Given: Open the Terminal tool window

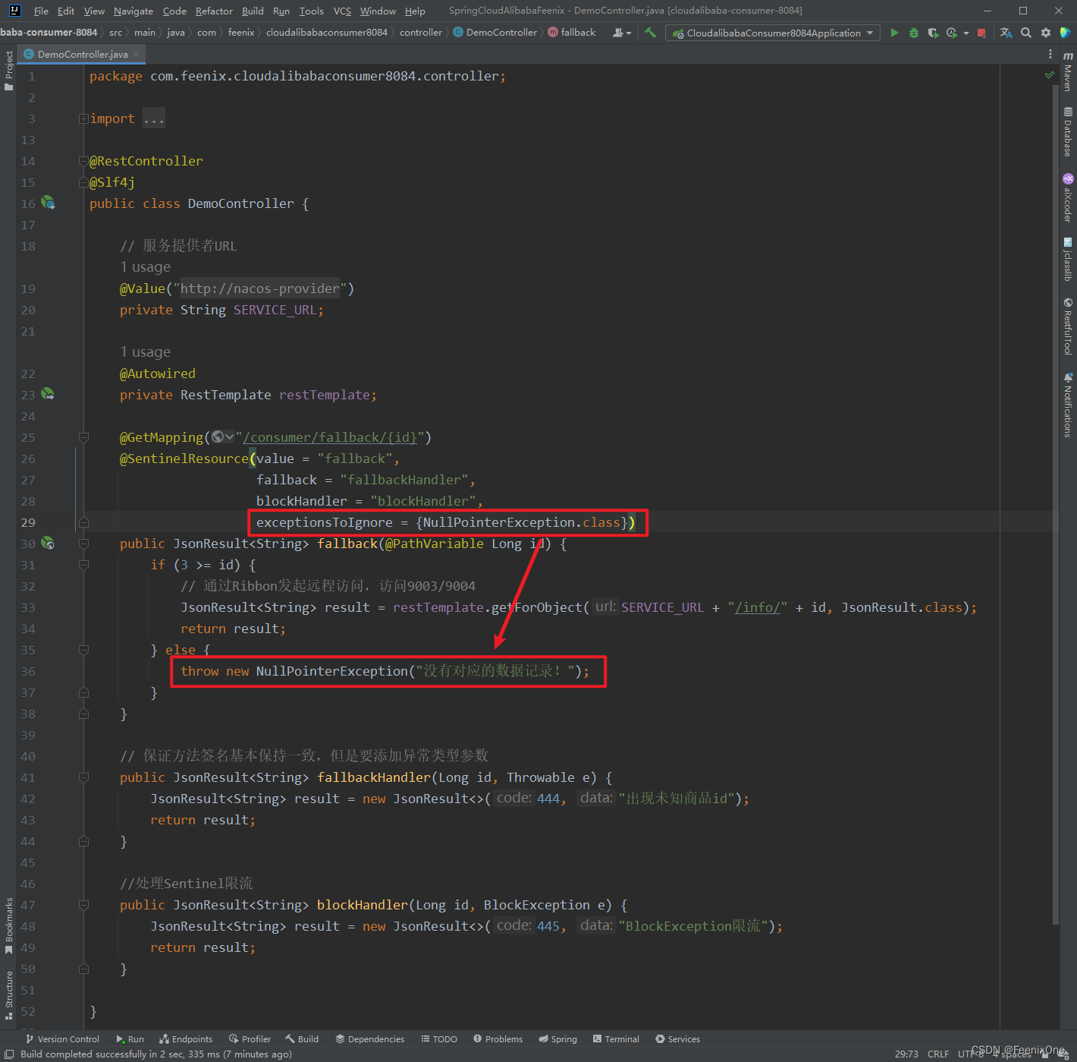Looking at the screenshot, I should (616, 1039).
